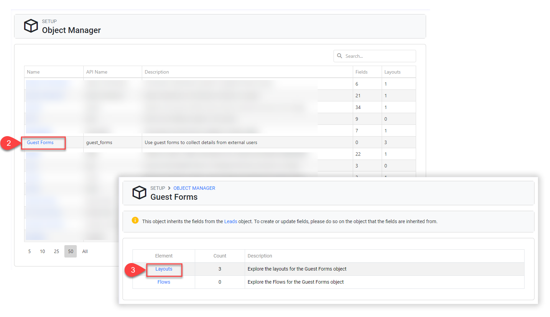
Task: Click the Guest Forms cube icon
Action: tap(139, 193)
